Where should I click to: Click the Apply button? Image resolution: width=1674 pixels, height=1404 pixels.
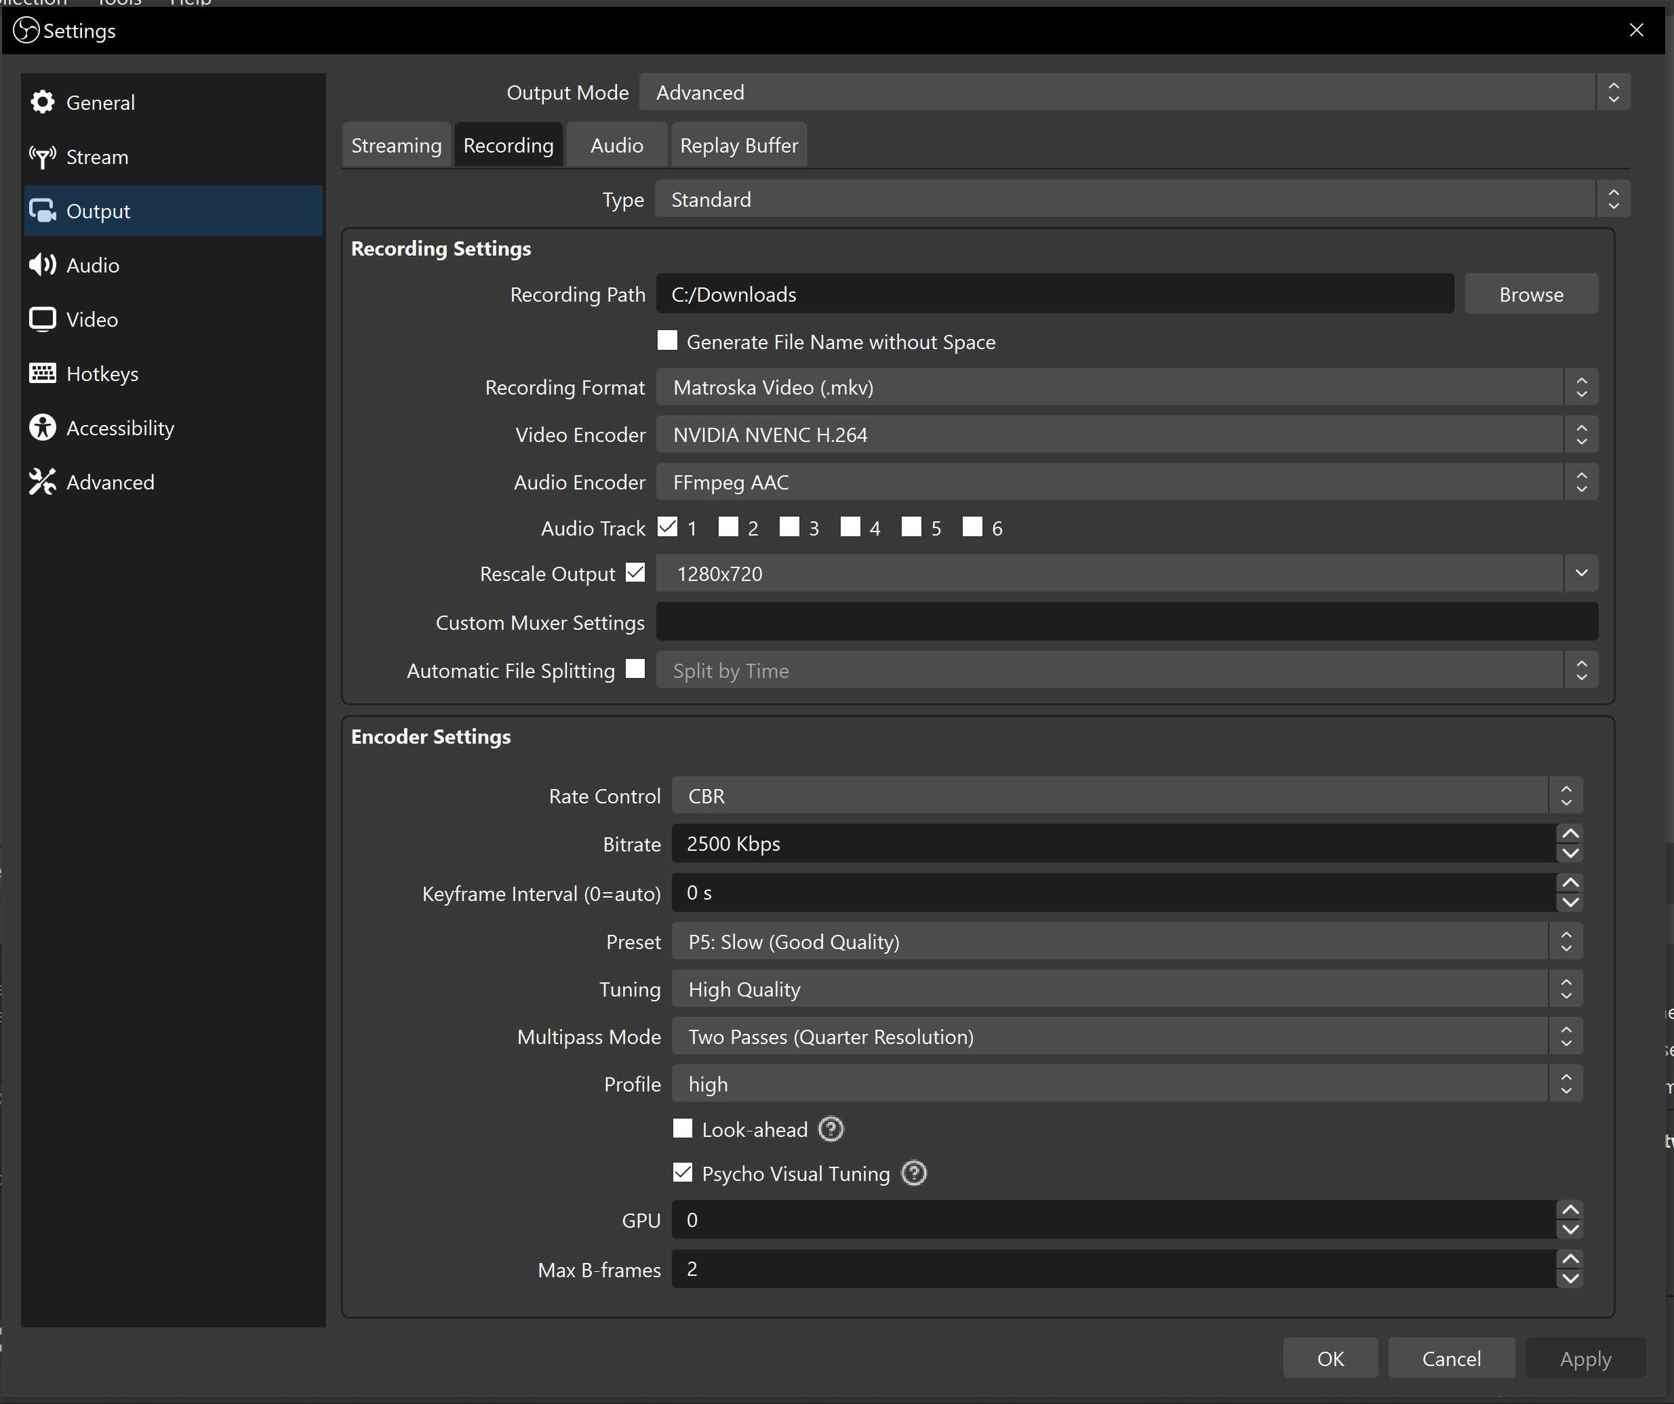pos(1585,1359)
